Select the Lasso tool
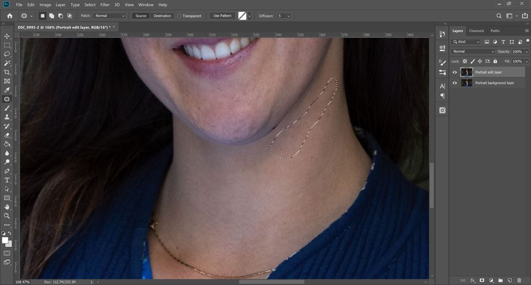Viewport: 531px width, 285px height. pos(7,54)
